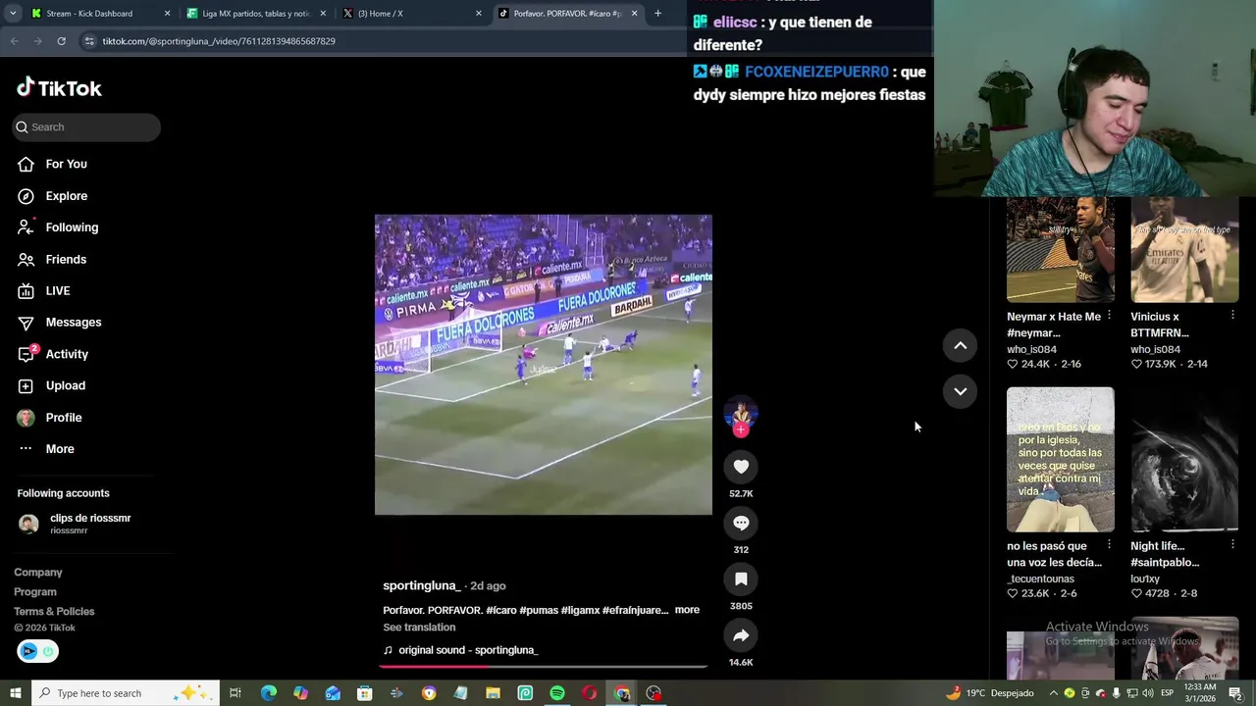Open the ESP language indicator
The image size is (1256, 706).
click(x=1167, y=693)
